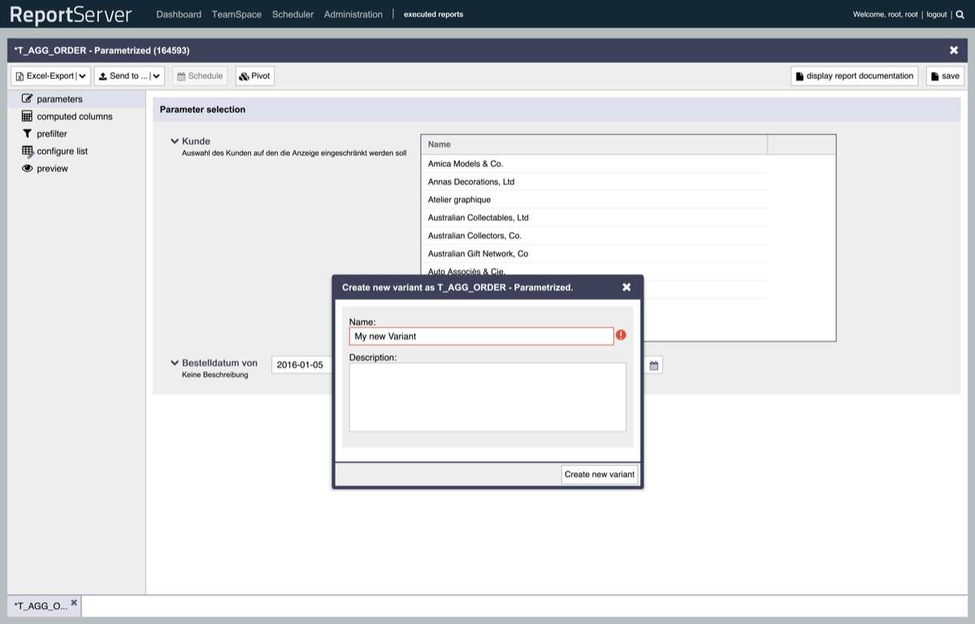
Task: Collapse the Kunde parameter section
Action: 175,141
